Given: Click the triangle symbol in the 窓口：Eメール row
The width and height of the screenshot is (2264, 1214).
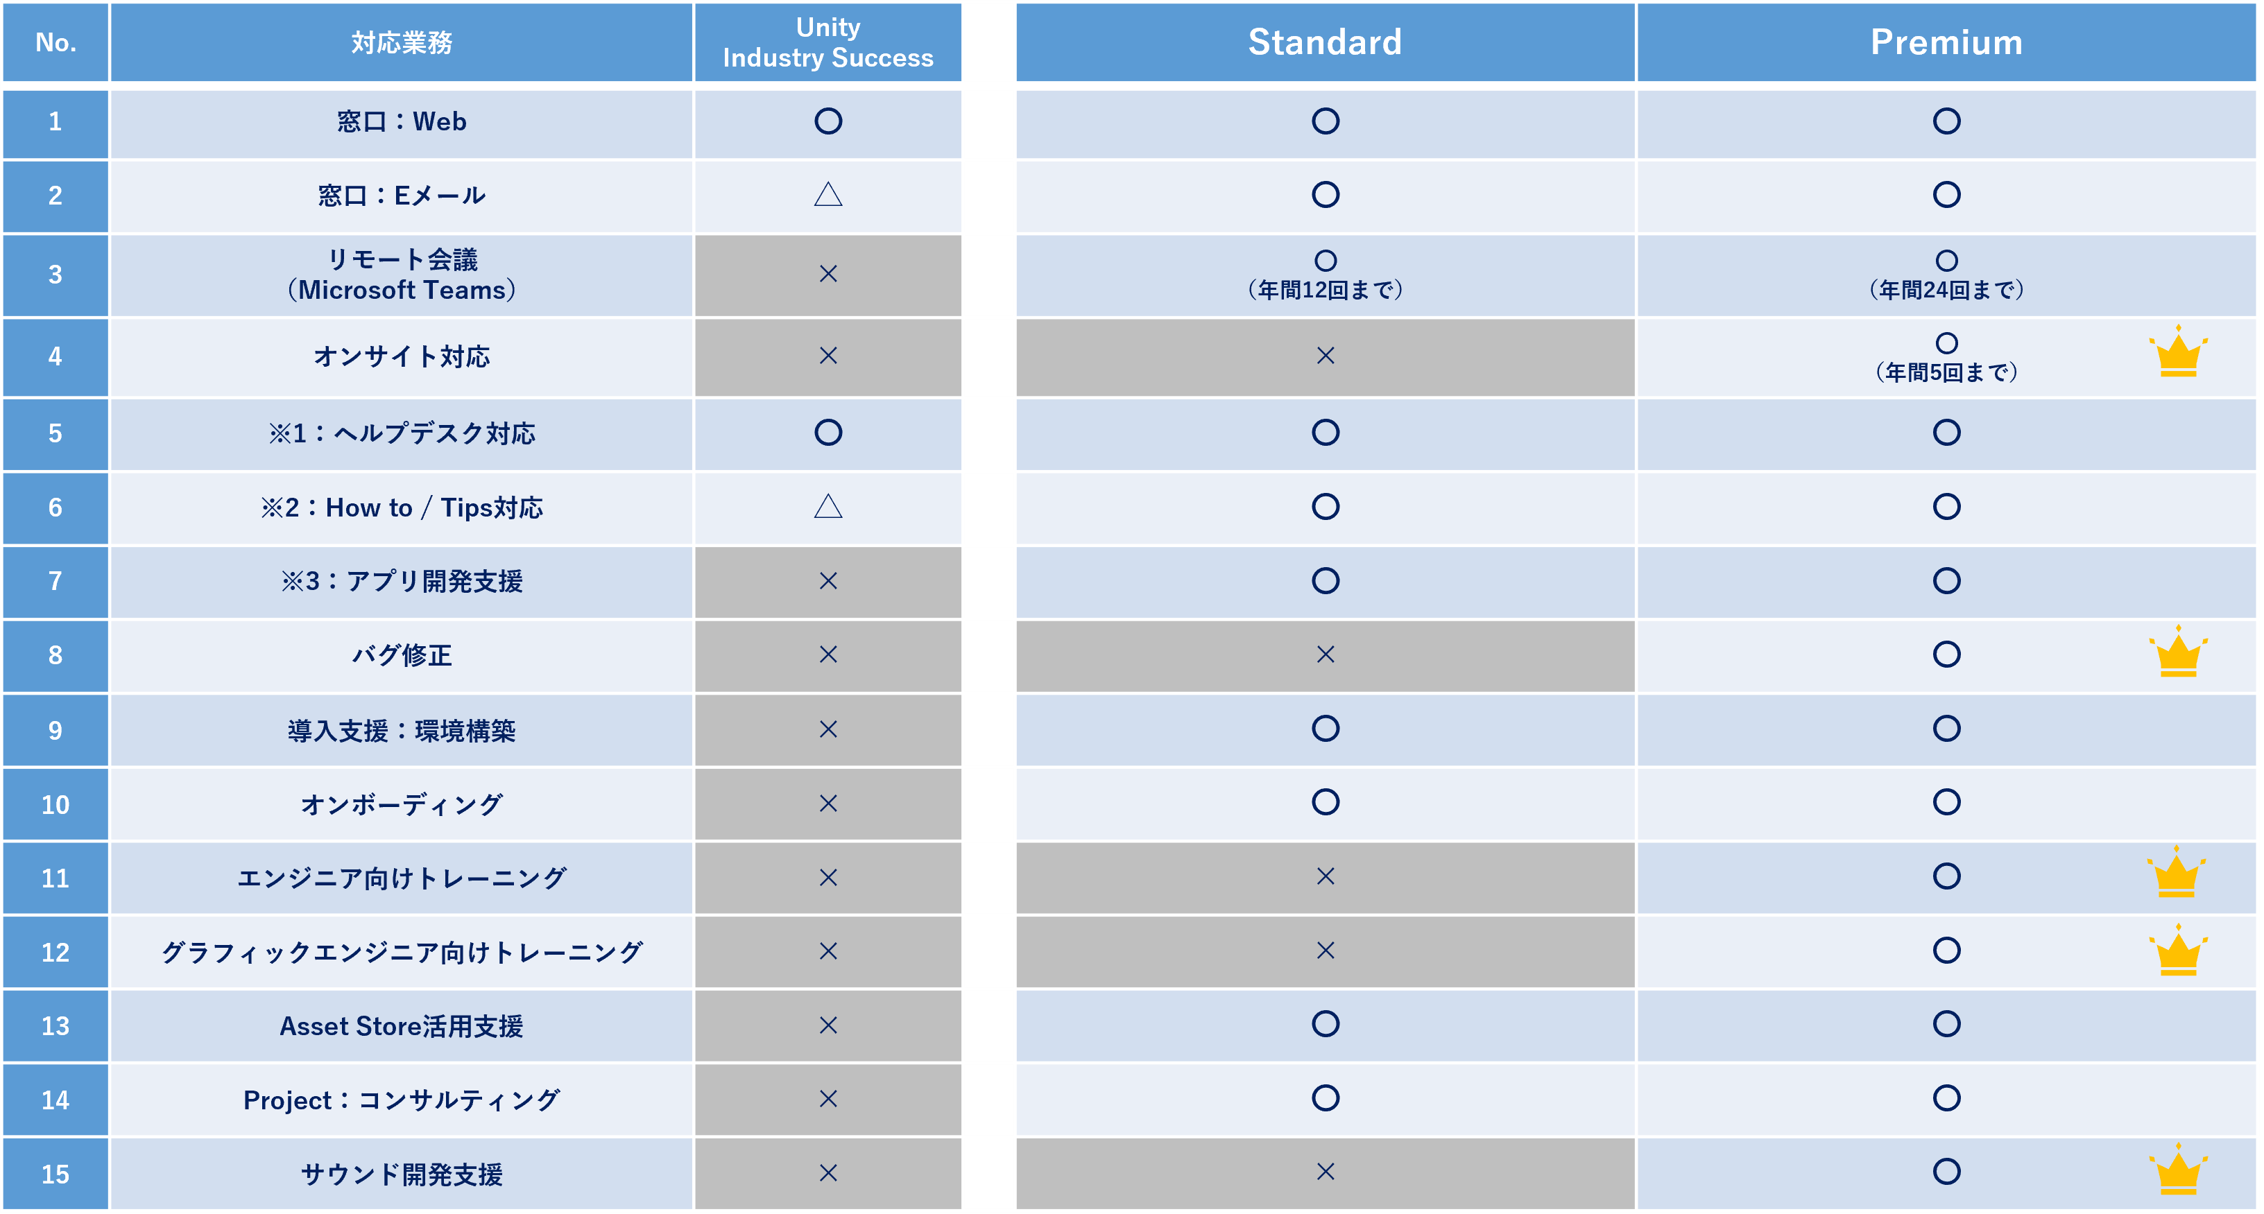Looking at the screenshot, I should (x=828, y=194).
